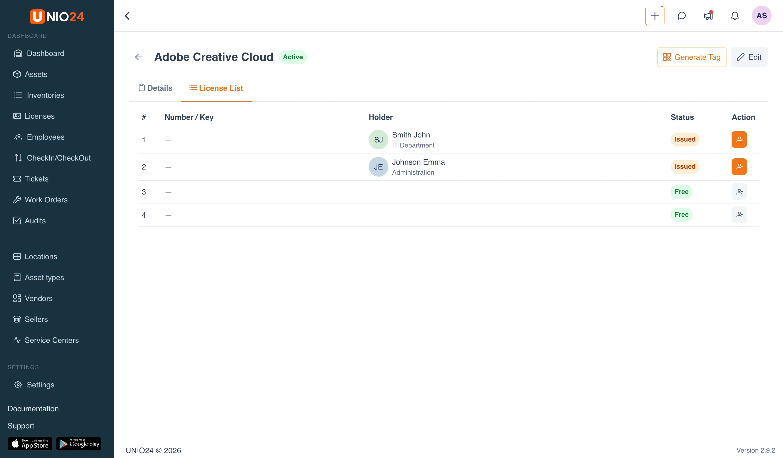This screenshot has width=783, height=458.
Task: Click the plus add button in header
Action: 655,16
